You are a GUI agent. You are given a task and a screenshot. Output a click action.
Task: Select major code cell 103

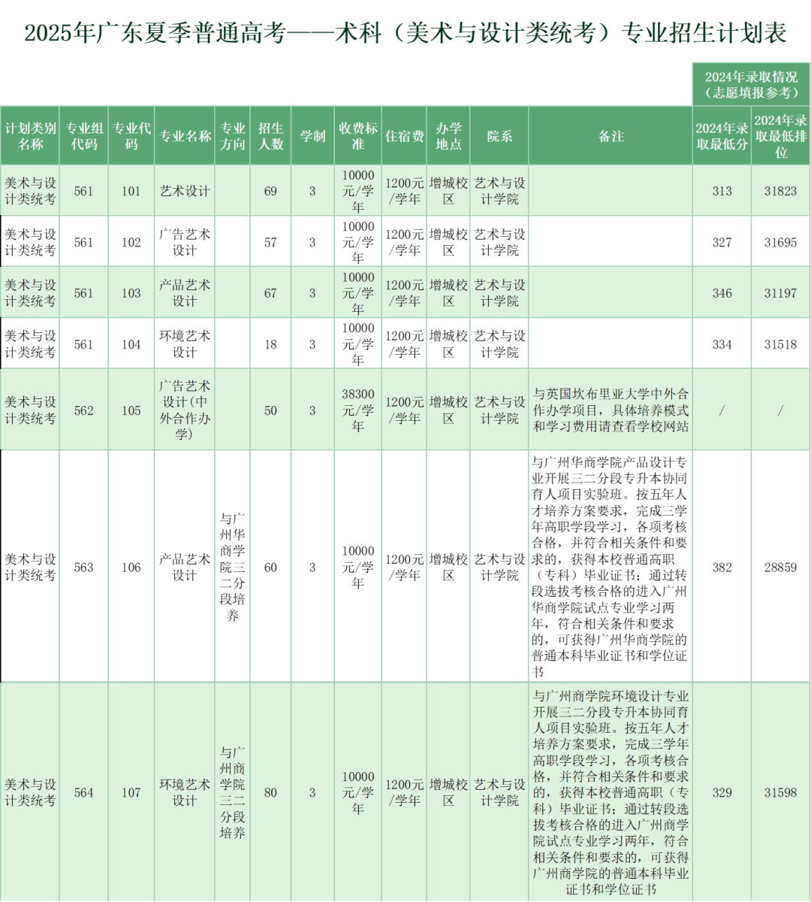131,293
